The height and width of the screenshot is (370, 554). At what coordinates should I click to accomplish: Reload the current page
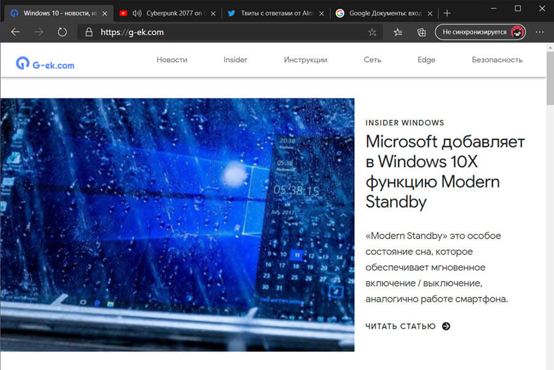[62, 32]
